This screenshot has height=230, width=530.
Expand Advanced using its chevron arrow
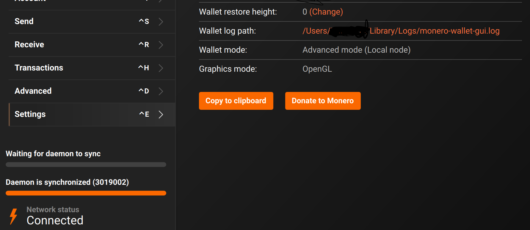[x=161, y=91]
